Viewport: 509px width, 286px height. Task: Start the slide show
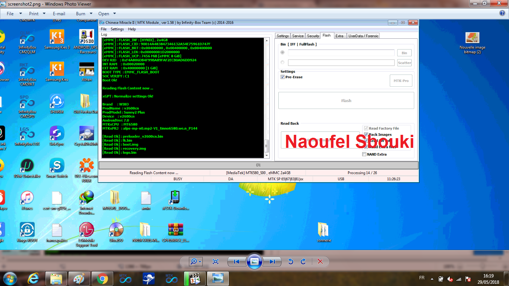pyautogui.click(x=255, y=261)
